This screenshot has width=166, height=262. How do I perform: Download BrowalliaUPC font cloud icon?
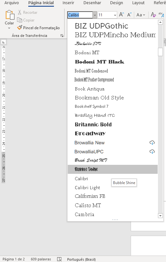(x=152, y=152)
